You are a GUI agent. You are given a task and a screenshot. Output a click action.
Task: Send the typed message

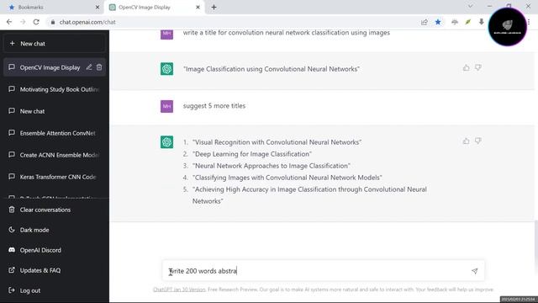(x=474, y=271)
